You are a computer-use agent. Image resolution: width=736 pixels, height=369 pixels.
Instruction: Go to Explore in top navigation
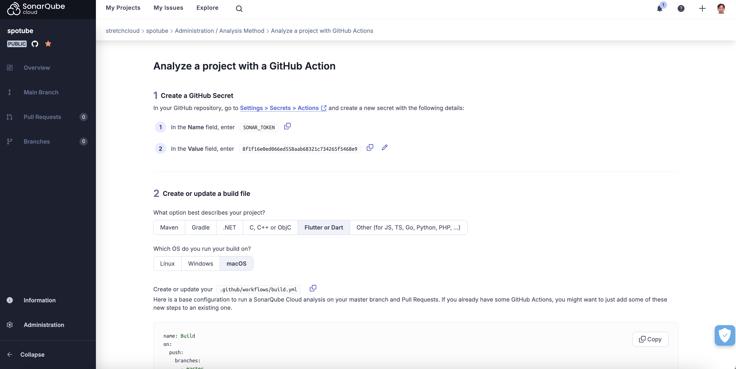coord(207,8)
